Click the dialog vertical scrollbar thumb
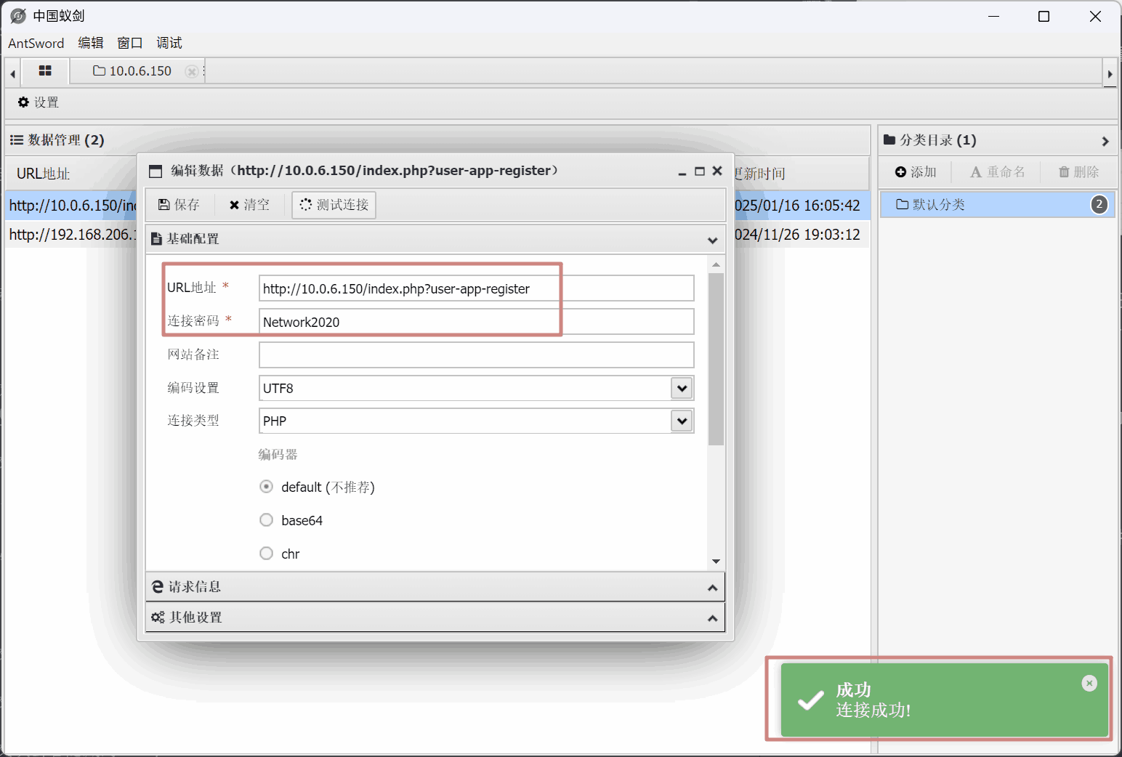Image resolution: width=1122 pixels, height=757 pixels. [x=716, y=359]
